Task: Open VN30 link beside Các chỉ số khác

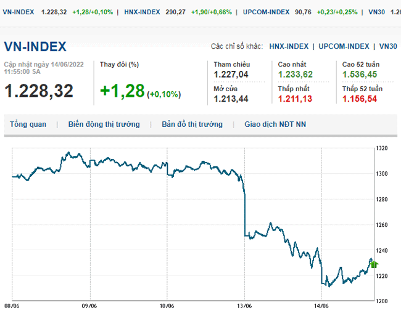Action: [388, 46]
